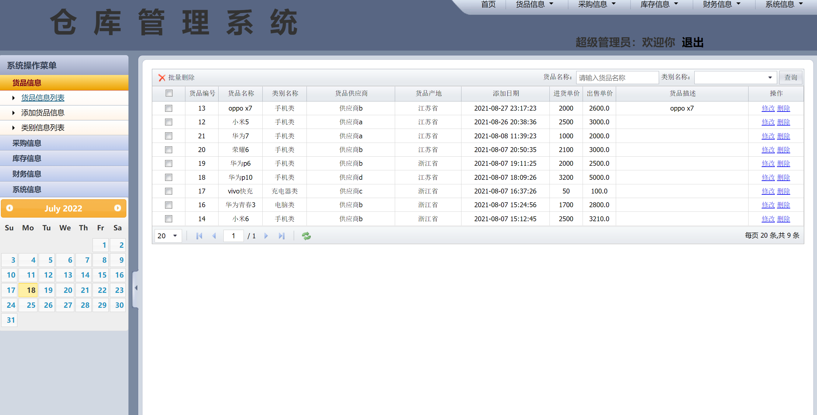817x415 pixels.
Task: Refresh the goods list using refresh icon
Action: tap(306, 236)
